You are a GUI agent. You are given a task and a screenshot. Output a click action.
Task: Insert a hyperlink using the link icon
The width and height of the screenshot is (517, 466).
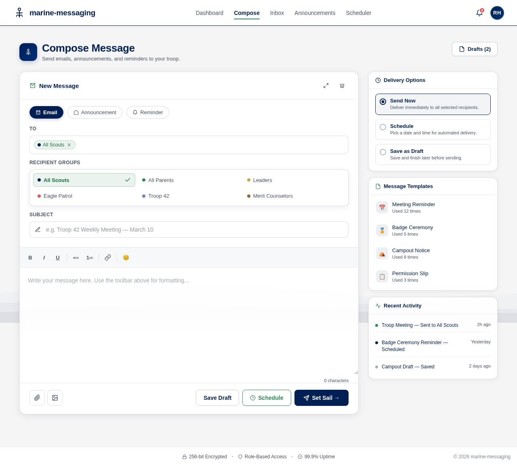pyautogui.click(x=107, y=257)
